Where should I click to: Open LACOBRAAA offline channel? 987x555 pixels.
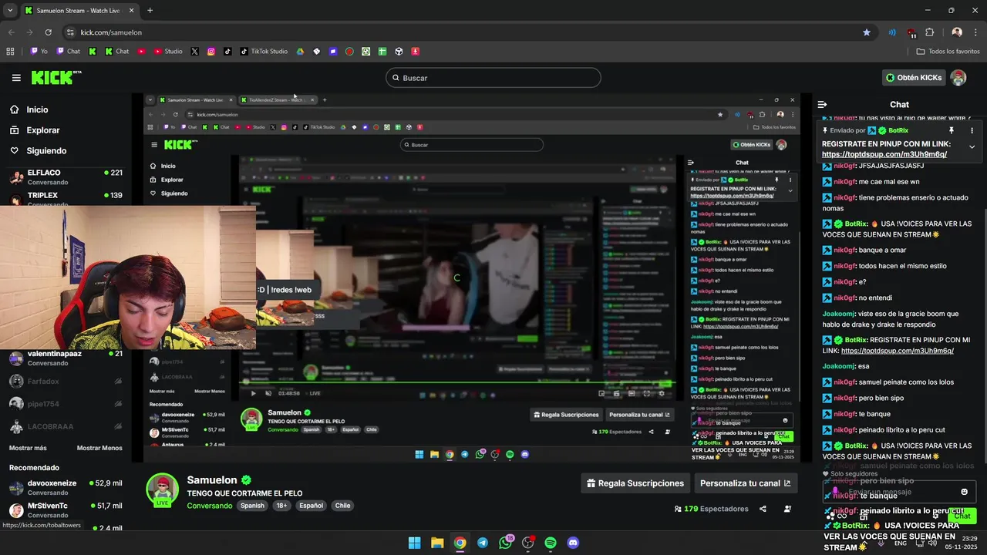point(66,426)
